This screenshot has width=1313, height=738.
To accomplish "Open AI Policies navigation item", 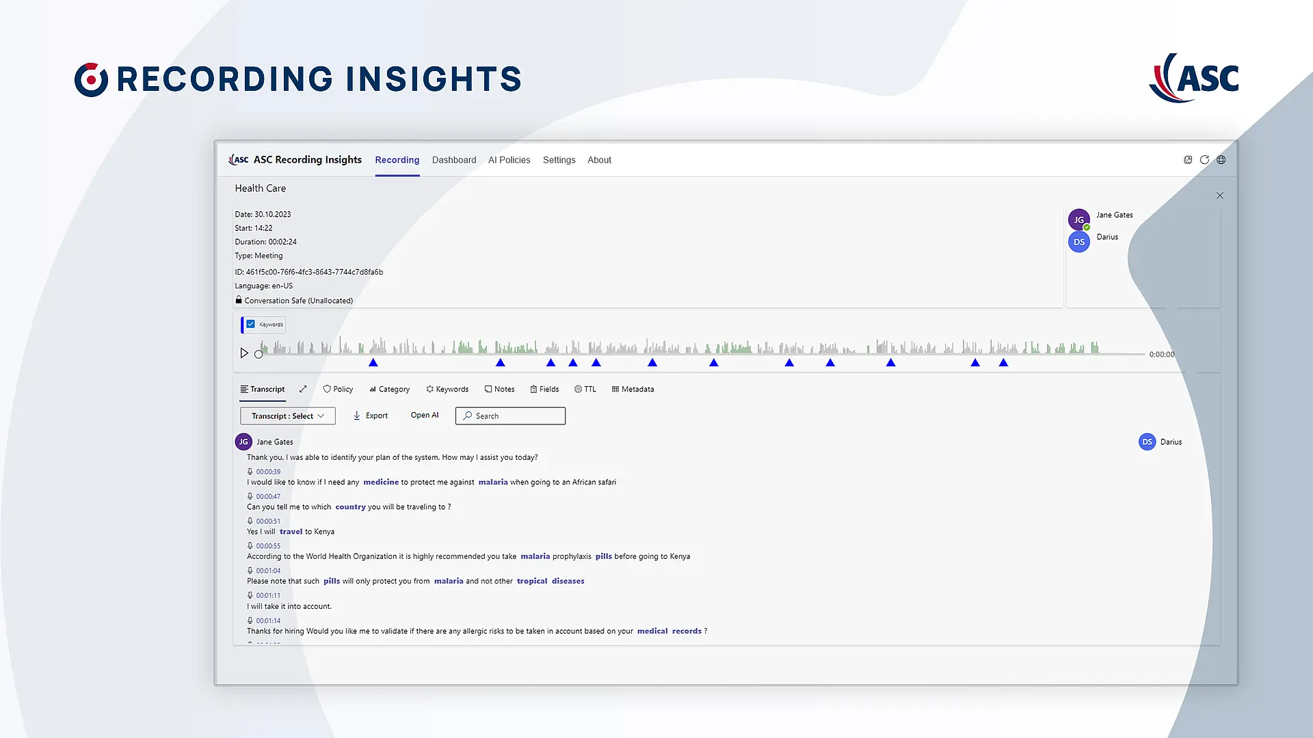I will tap(509, 160).
